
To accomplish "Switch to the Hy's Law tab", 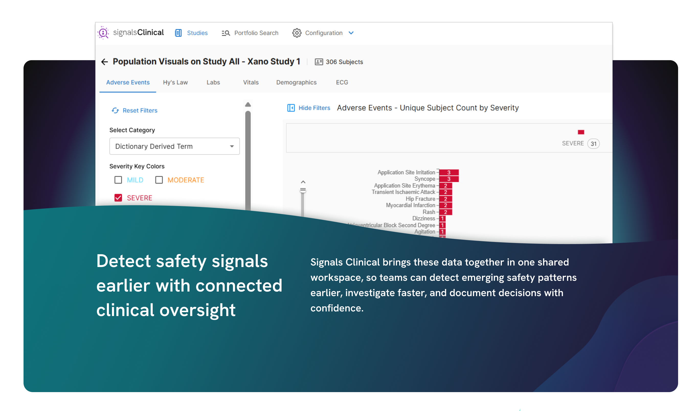I will 175,82.
